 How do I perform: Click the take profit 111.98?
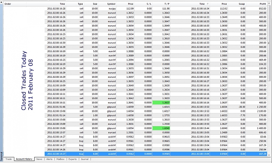(166, 9)
